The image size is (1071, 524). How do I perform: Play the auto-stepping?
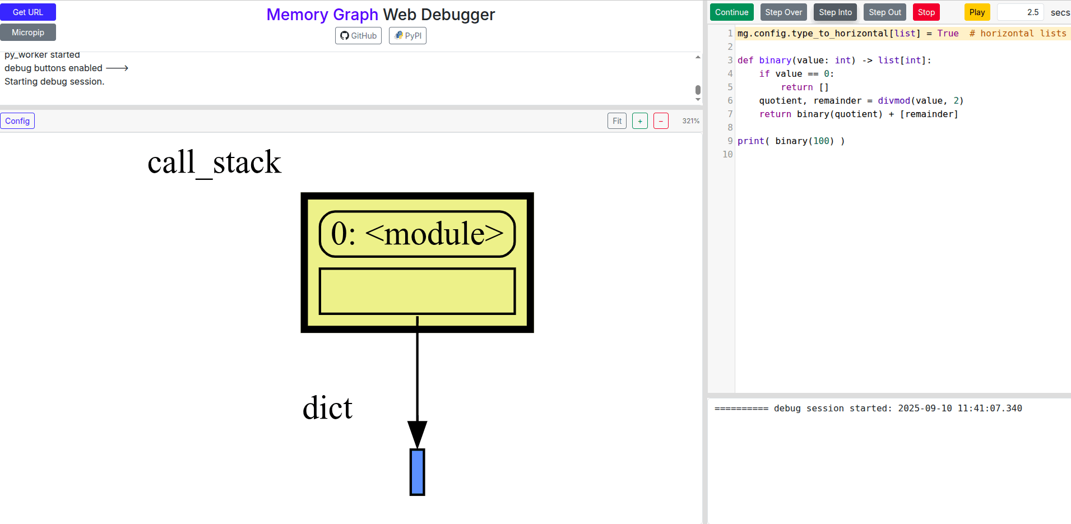coord(977,12)
